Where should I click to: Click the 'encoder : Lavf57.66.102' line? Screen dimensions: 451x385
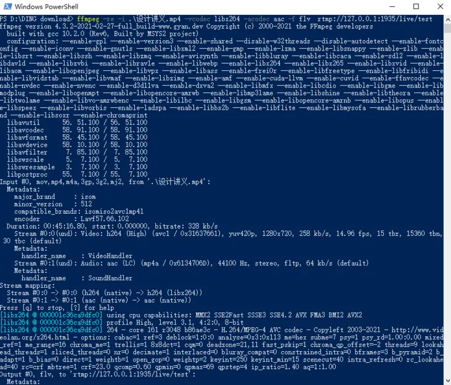click(x=71, y=219)
